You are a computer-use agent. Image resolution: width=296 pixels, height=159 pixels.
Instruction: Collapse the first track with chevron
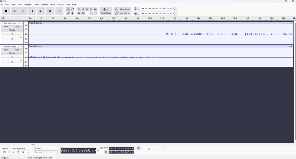19,23
